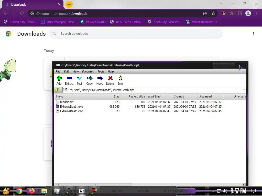Click the scroll-left arrow in 7-Zip list
This screenshot has height=196, width=262.
click(57, 185)
